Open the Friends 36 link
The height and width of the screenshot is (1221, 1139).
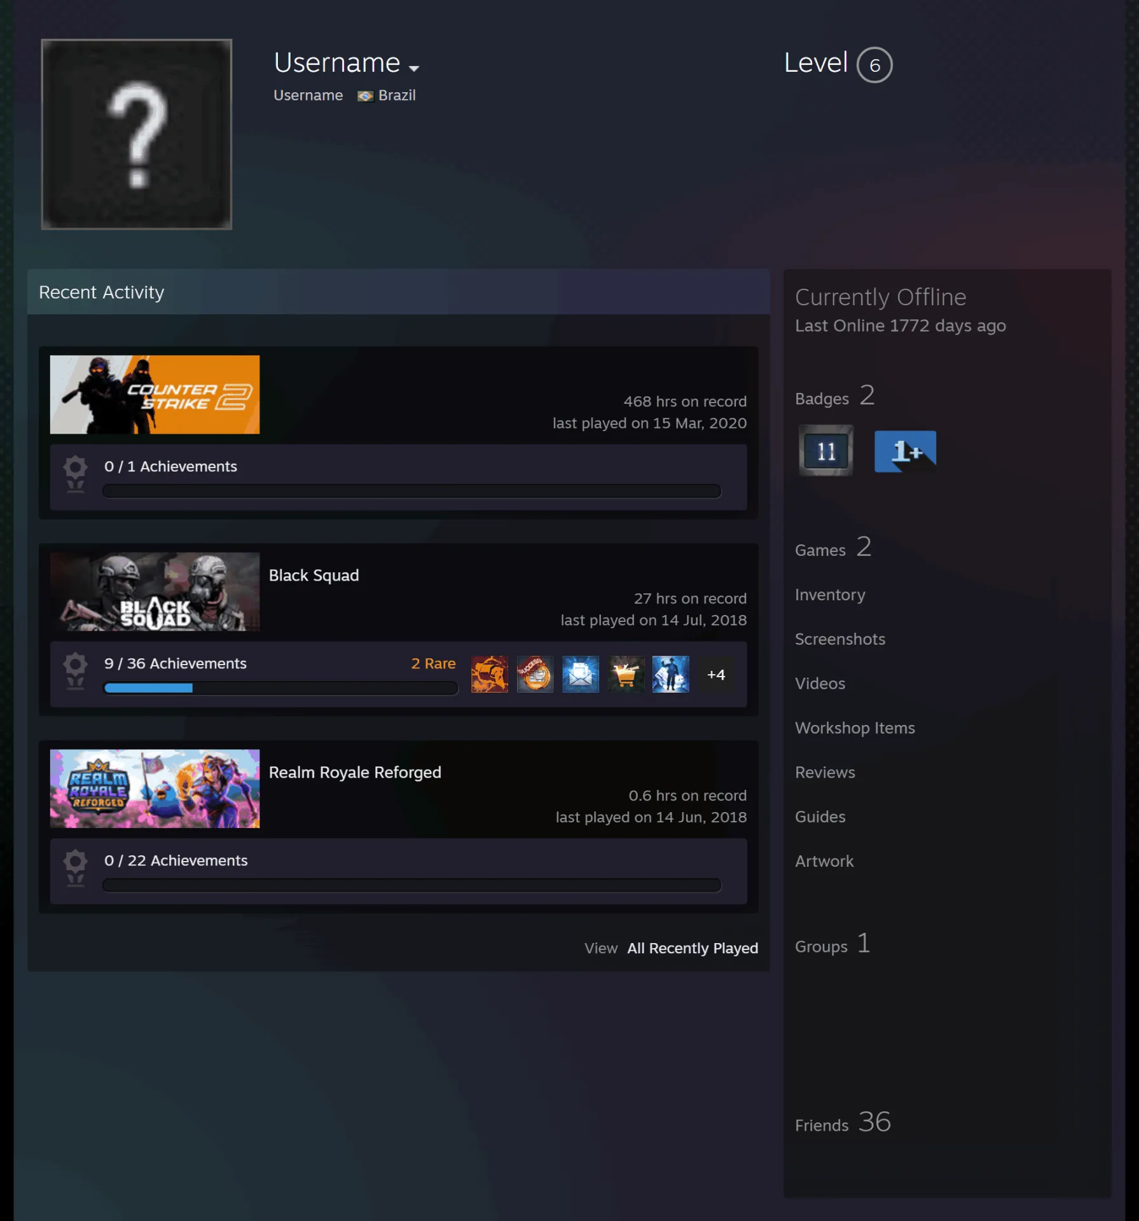(x=843, y=1123)
